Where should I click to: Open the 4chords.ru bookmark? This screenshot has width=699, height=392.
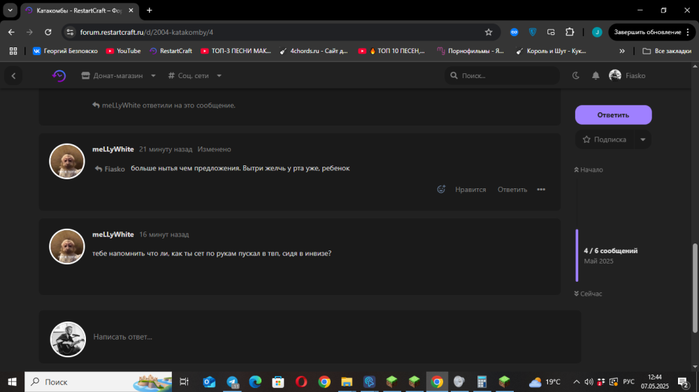pos(314,51)
